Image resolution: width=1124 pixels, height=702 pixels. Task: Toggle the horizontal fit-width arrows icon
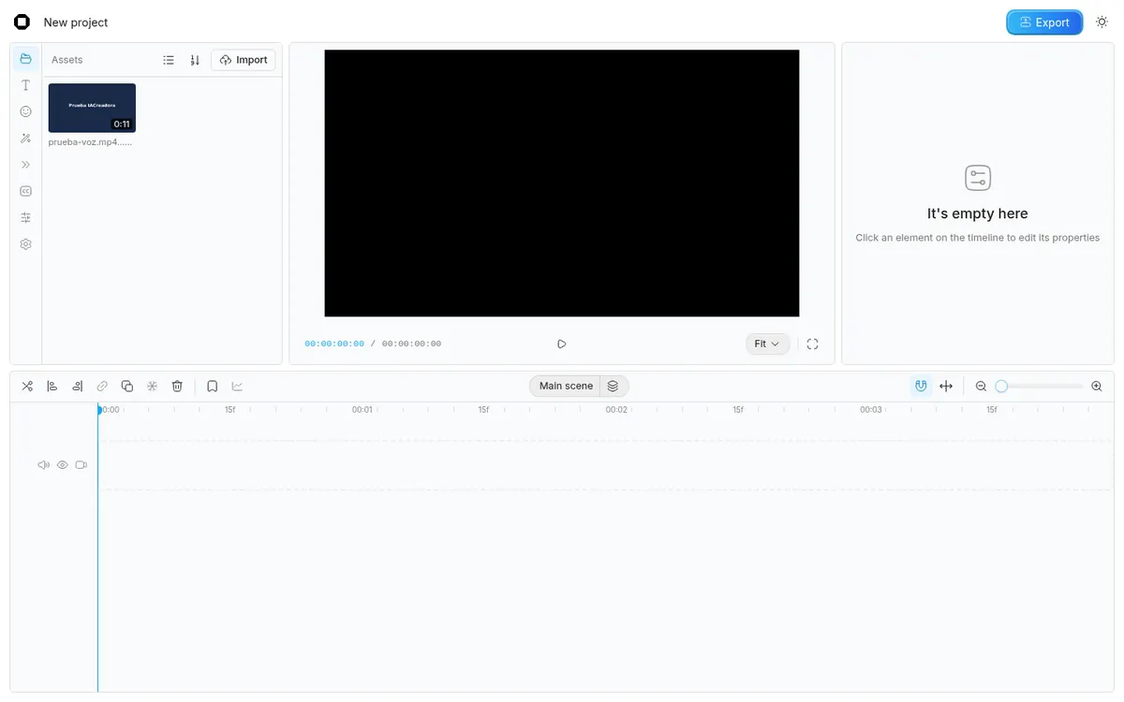(x=946, y=386)
